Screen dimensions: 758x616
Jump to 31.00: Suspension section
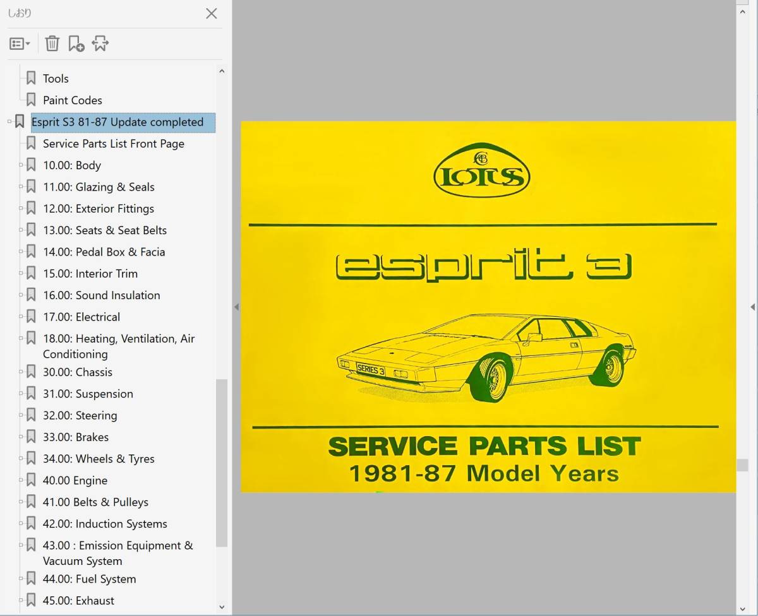(88, 394)
